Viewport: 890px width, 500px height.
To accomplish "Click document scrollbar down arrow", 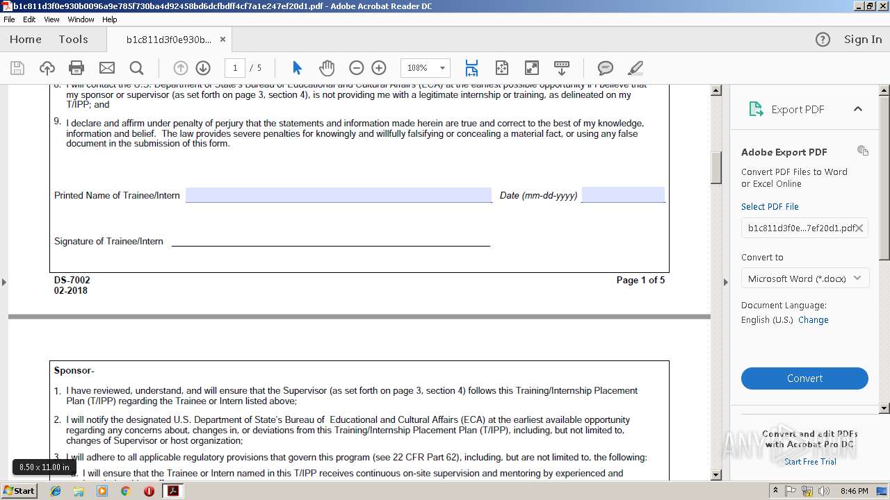I will click(x=716, y=475).
